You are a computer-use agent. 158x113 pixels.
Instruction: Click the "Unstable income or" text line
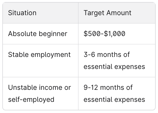(39, 88)
